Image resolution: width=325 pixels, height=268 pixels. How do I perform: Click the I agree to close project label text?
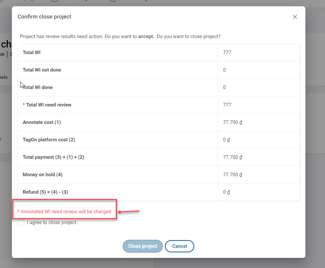[x=52, y=223]
